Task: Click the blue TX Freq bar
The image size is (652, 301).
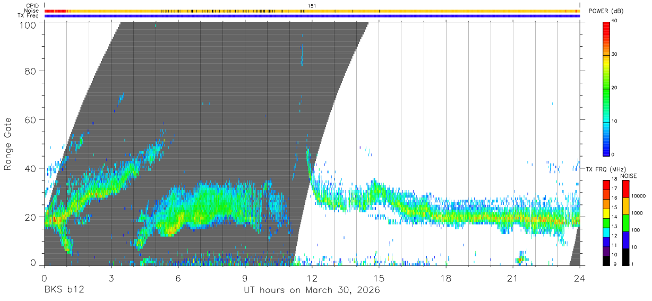Action: tap(312, 16)
